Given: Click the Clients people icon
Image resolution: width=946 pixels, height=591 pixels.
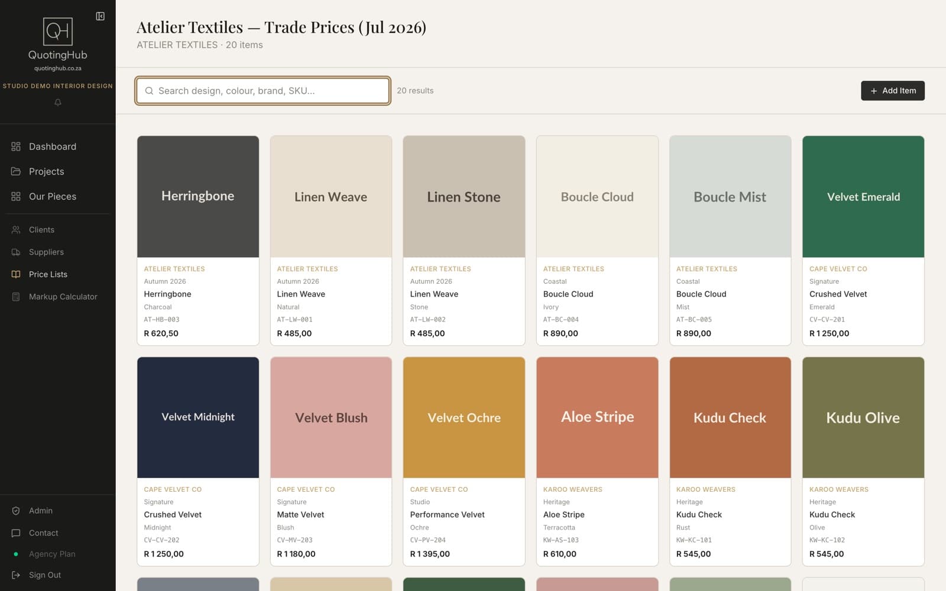Looking at the screenshot, I should coord(16,229).
